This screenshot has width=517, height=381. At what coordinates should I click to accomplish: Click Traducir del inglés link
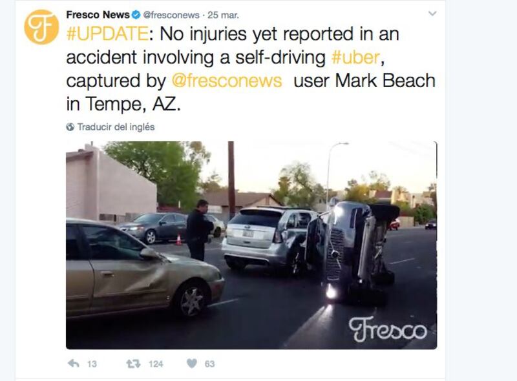tap(116, 127)
